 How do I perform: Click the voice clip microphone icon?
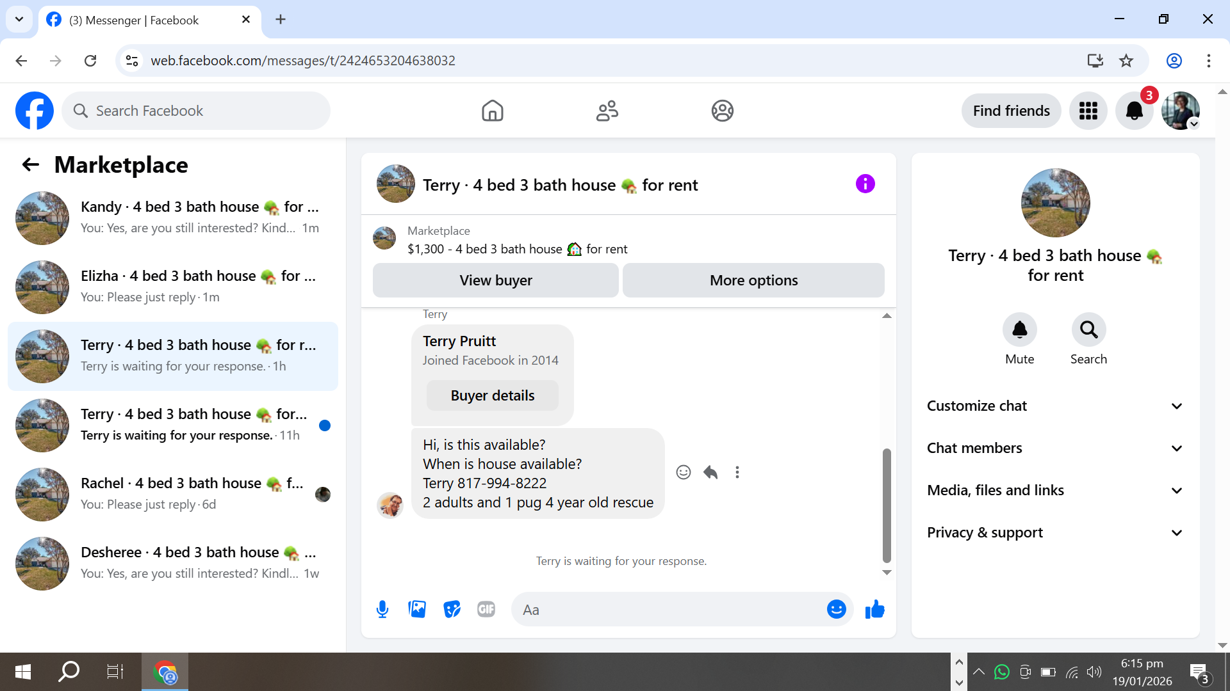click(382, 609)
